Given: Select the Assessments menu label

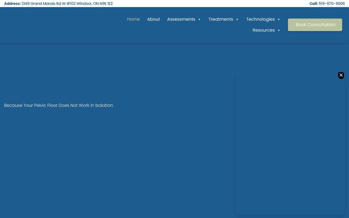Looking at the screenshot, I should click(x=181, y=19).
